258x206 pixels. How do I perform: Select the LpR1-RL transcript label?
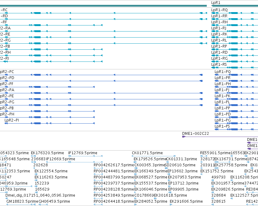219,41
